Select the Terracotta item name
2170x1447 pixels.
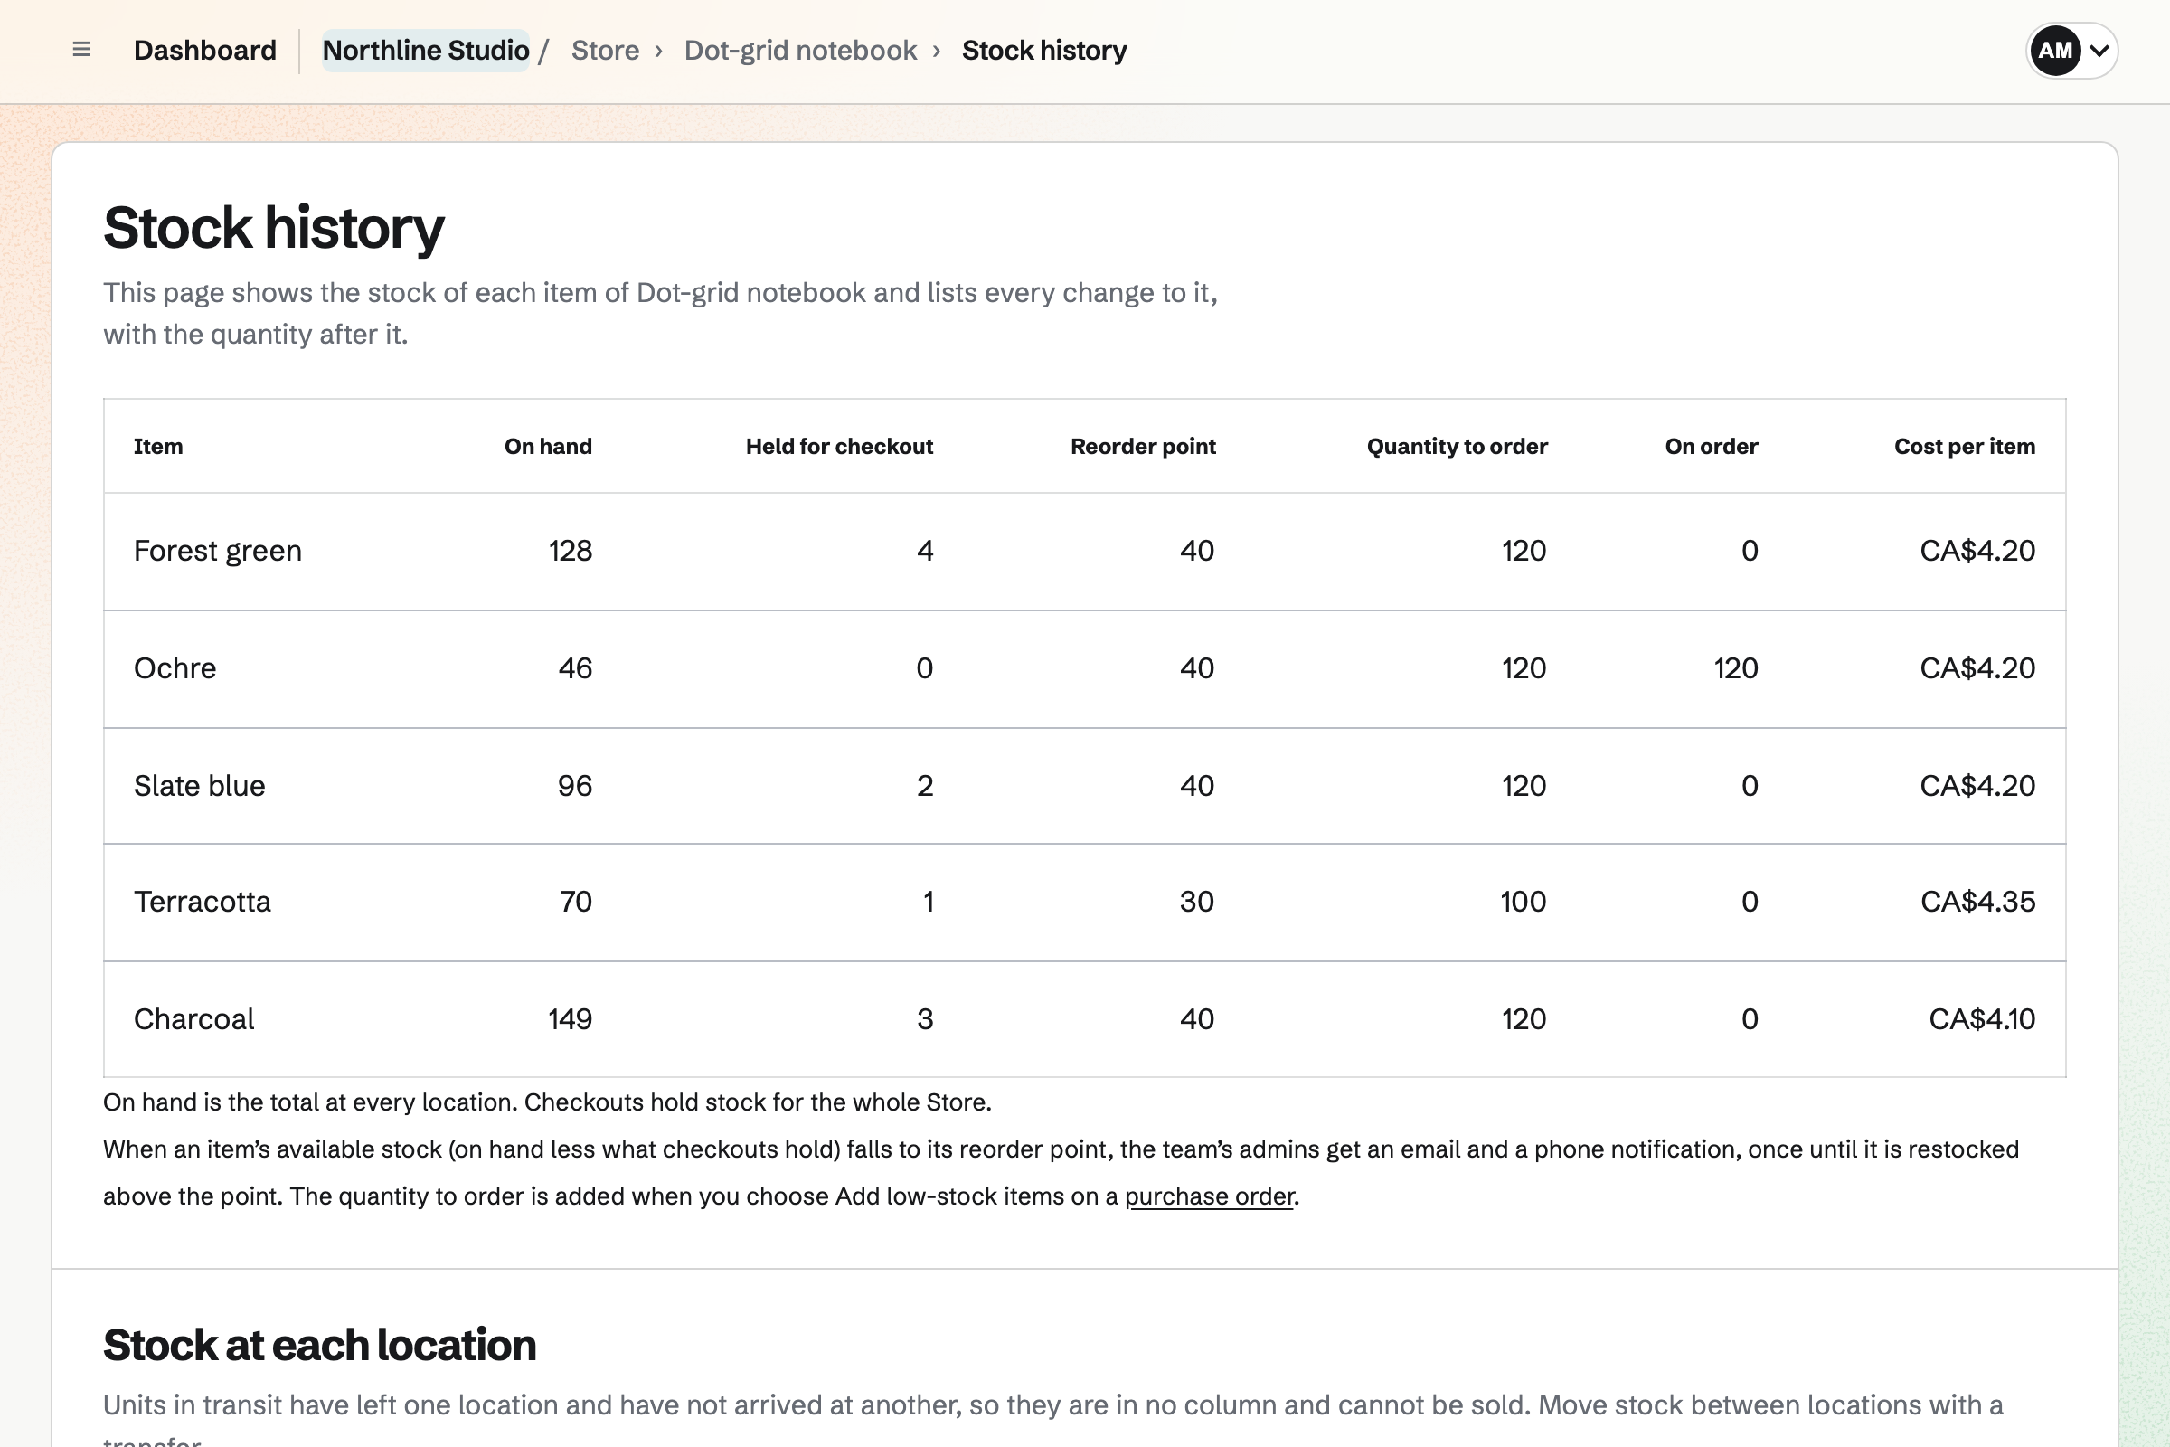(202, 902)
